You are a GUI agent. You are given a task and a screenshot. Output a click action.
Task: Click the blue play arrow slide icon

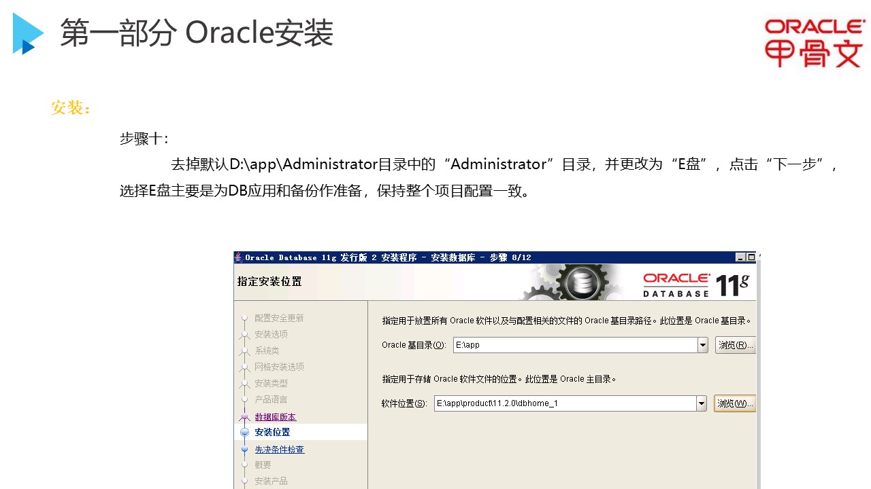point(27,33)
